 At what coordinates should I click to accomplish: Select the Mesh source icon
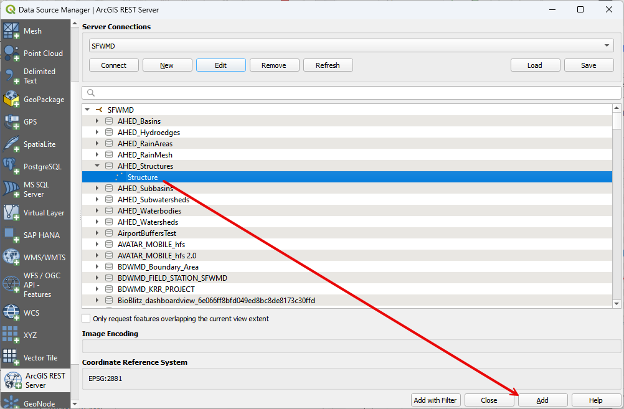point(12,31)
